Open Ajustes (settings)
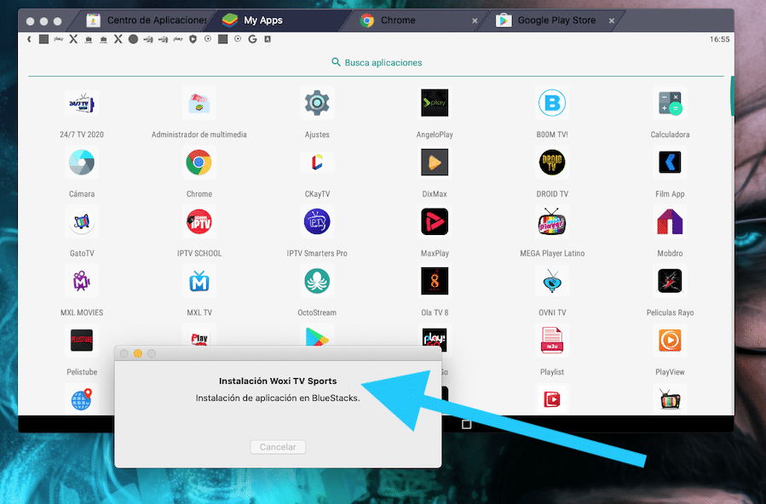This screenshot has width=766, height=504. (x=316, y=102)
